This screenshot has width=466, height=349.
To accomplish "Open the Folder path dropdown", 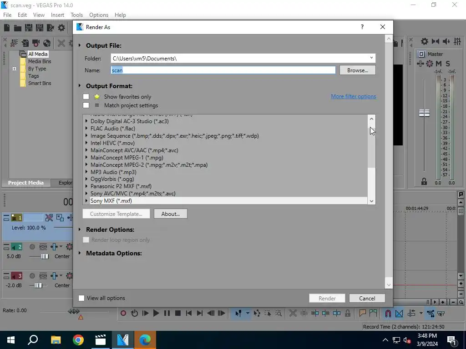I will [x=371, y=58].
